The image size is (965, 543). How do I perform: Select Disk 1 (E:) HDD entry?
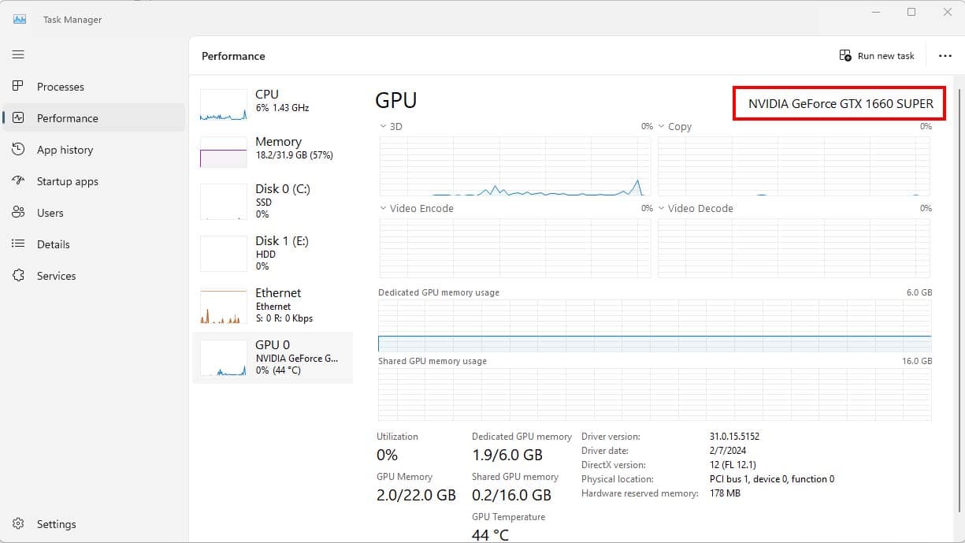[x=272, y=252]
